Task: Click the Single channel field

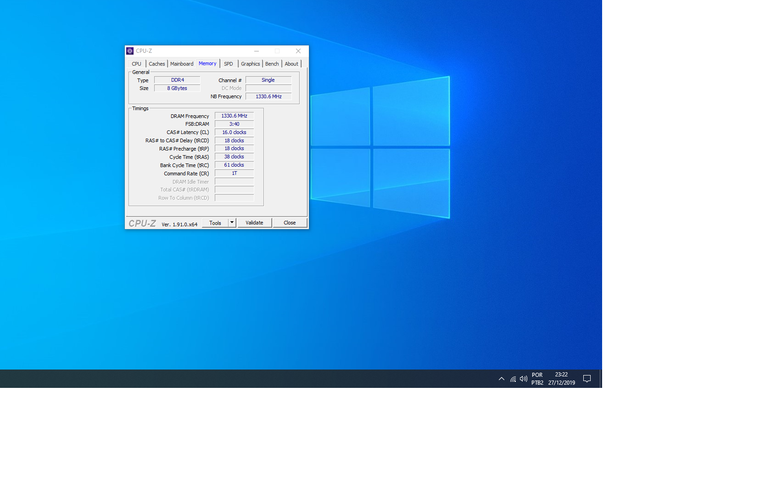Action: click(x=268, y=80)
